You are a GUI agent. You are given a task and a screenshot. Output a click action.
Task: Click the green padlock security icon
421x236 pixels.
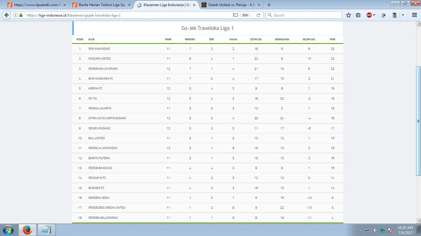(x=21, y=15)
